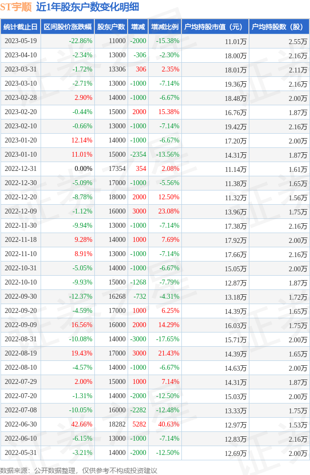
Task: Click the 增减 column header
Action: 138,27
